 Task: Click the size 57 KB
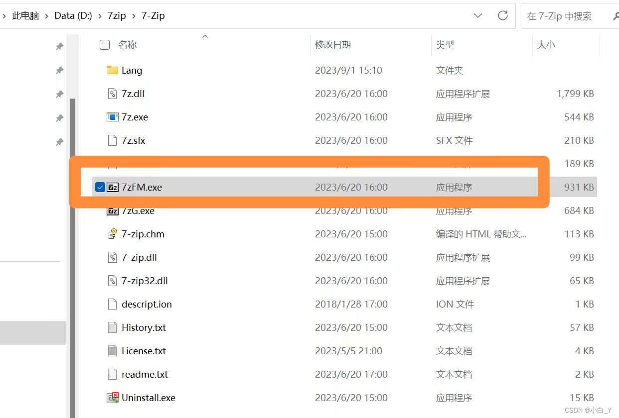point(582,327)
